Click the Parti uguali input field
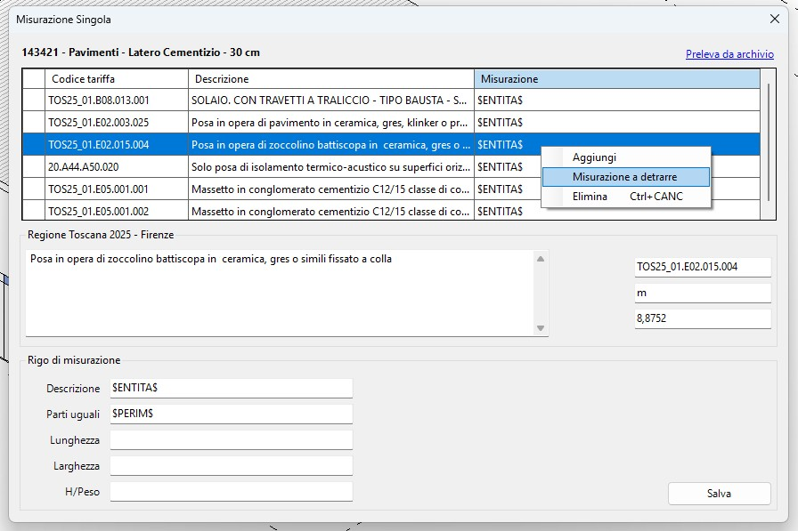Viewport: 798px width, 531px height. 231,414
